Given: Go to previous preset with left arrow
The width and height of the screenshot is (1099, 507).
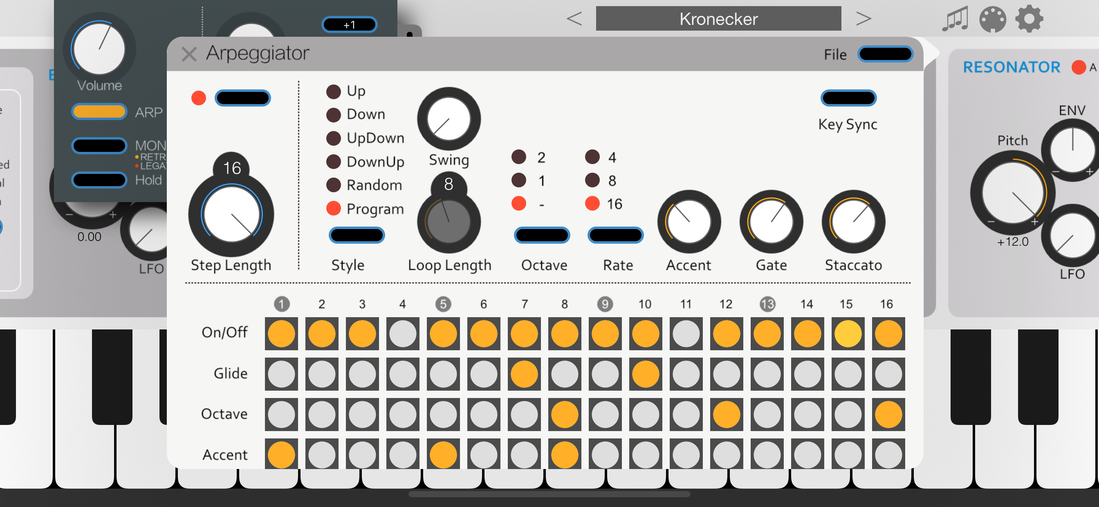Looking at the screenshot, I should point(574,19).
